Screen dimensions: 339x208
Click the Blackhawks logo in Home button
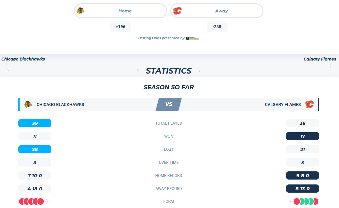(x=81, y=10)
